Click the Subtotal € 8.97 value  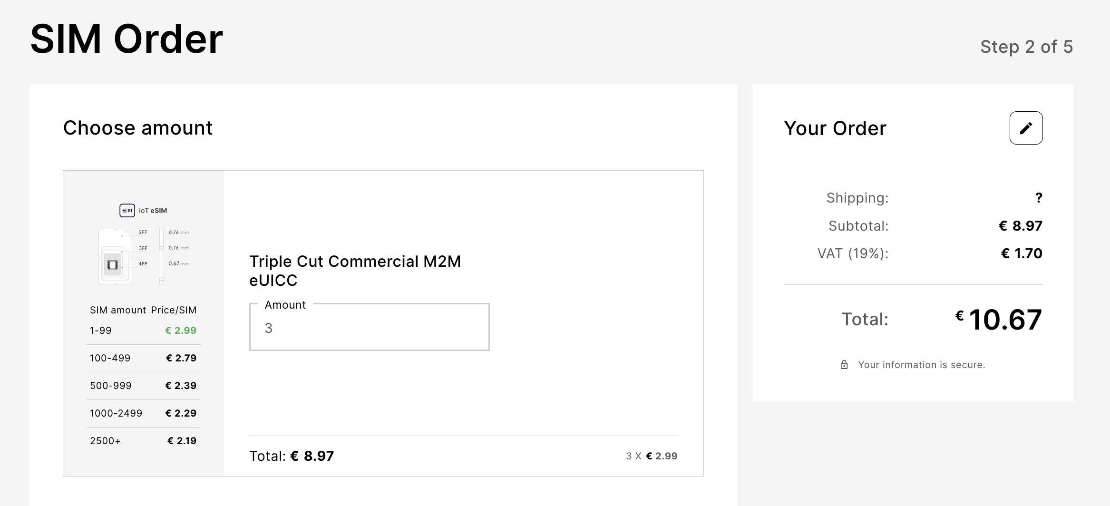click(1020, 226)
